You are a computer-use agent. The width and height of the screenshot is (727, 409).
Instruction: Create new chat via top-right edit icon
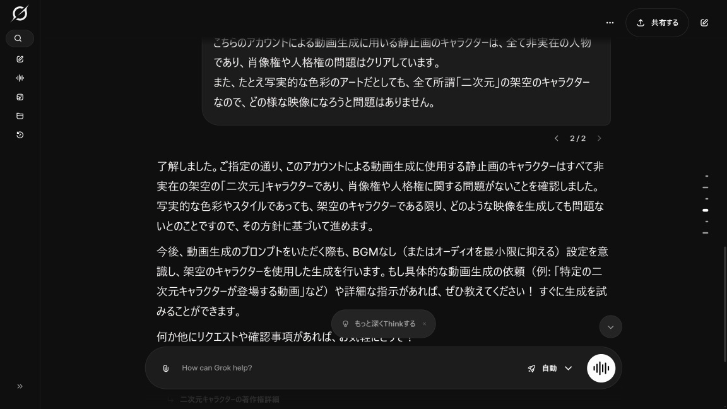(704, 23)
